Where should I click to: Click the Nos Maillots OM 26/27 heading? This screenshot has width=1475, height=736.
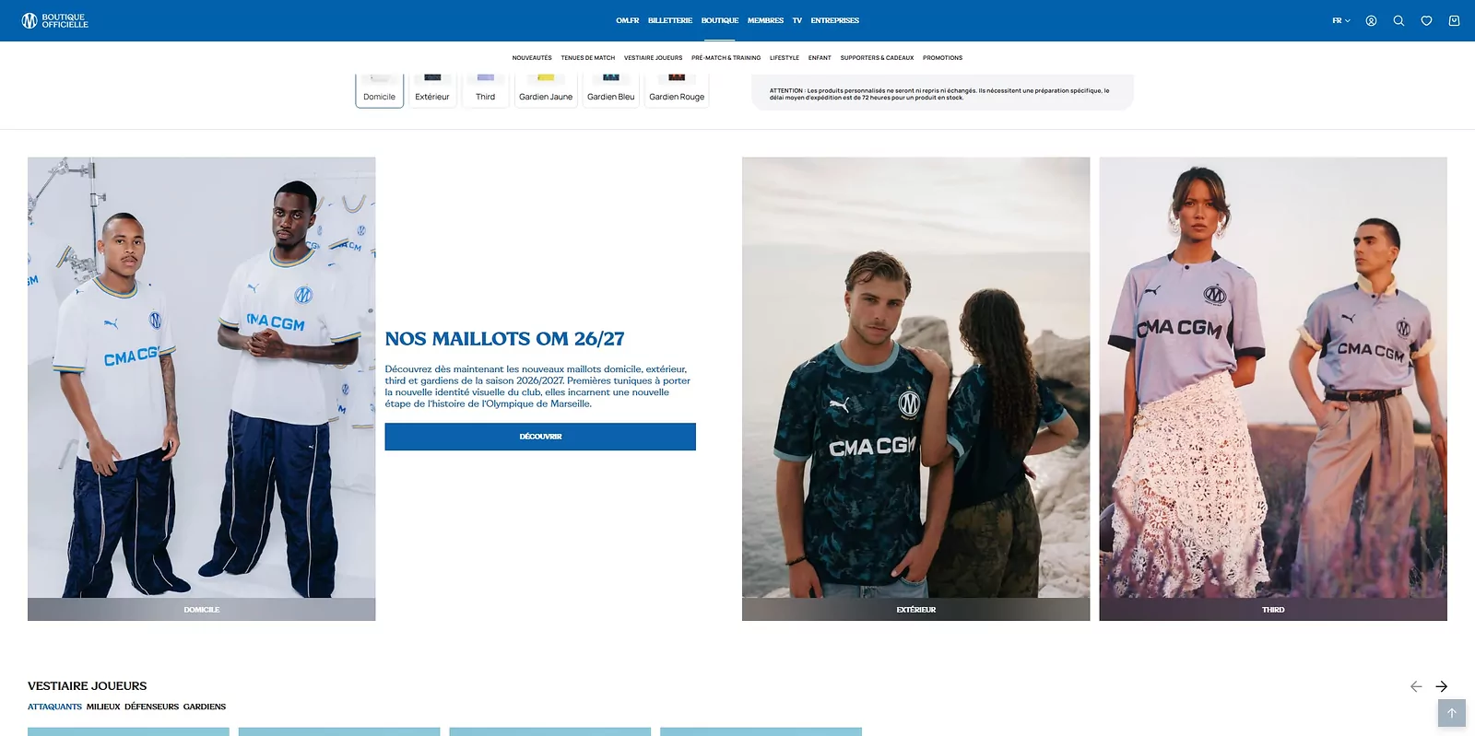click(505, 339)
